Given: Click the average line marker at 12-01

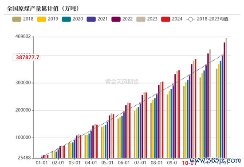Looking at the screenshot, I should 223,55.
